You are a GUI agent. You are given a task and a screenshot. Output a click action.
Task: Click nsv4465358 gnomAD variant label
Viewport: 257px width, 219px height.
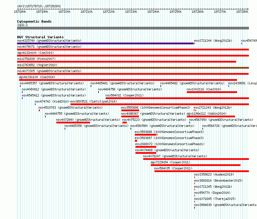[96, 126]
